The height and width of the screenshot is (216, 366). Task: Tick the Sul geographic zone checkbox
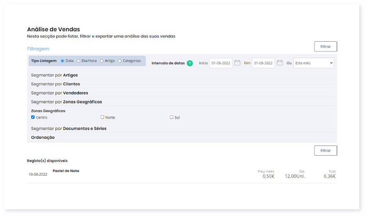pyautogui.click(x=172, y=117)
